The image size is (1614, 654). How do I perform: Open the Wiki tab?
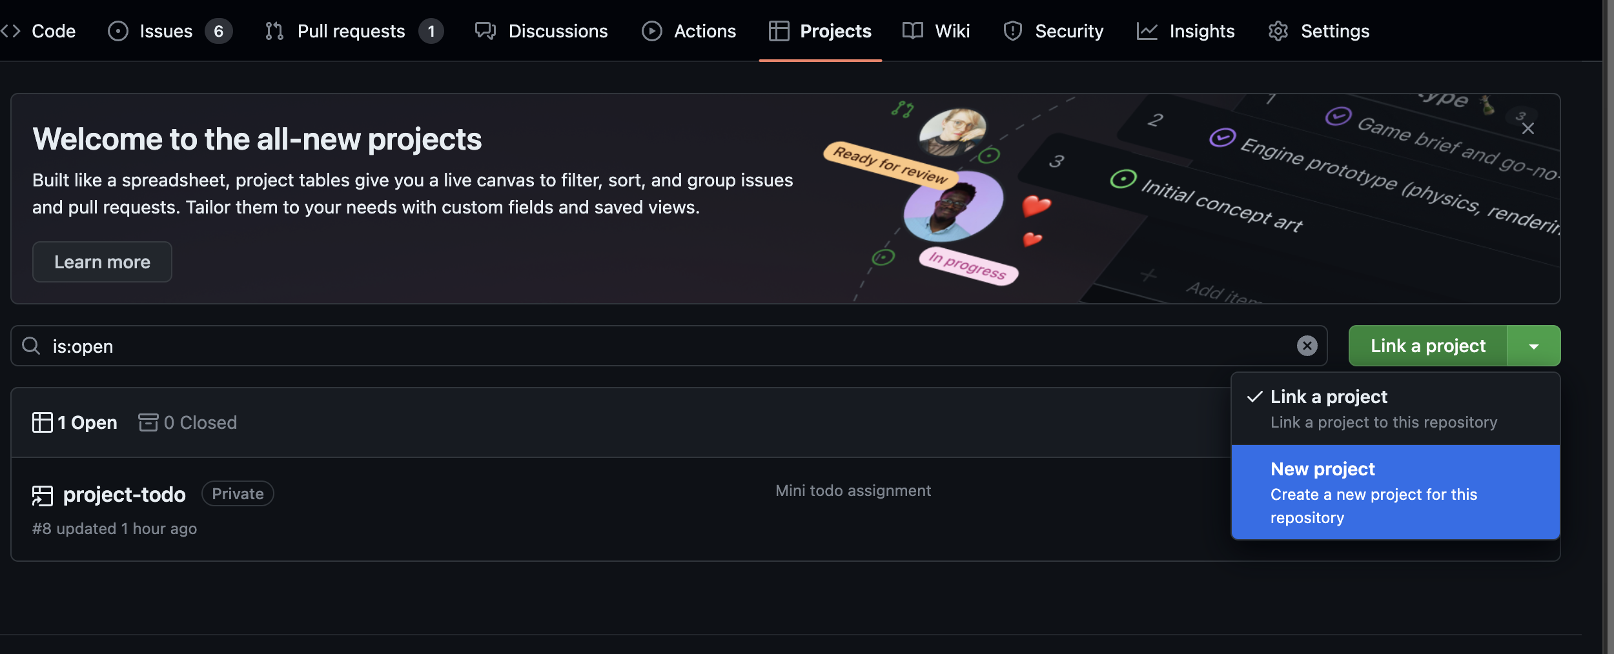point(936,31)
